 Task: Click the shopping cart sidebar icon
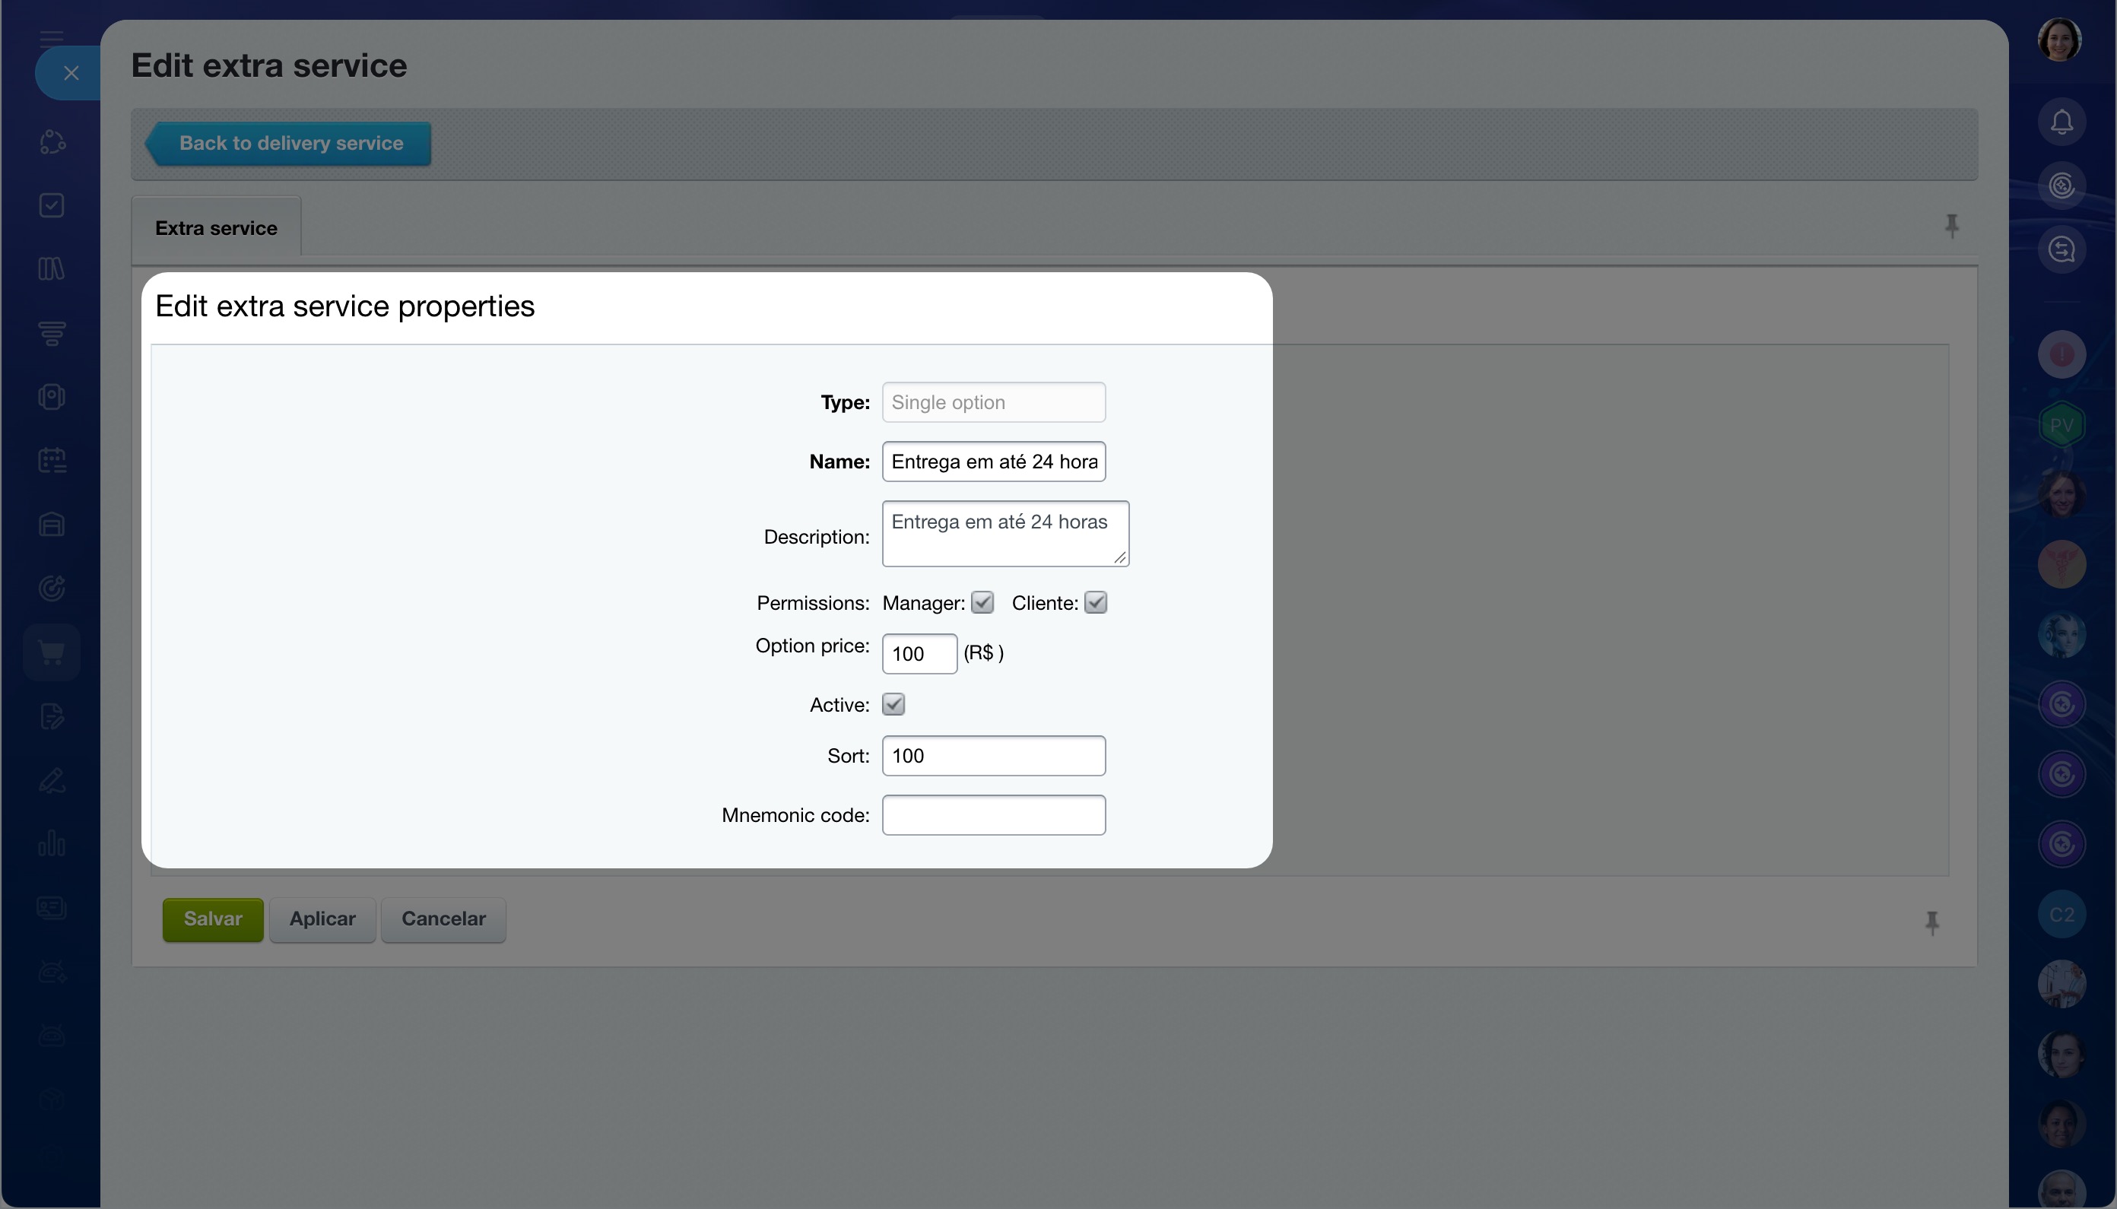(x=52, y=652)
